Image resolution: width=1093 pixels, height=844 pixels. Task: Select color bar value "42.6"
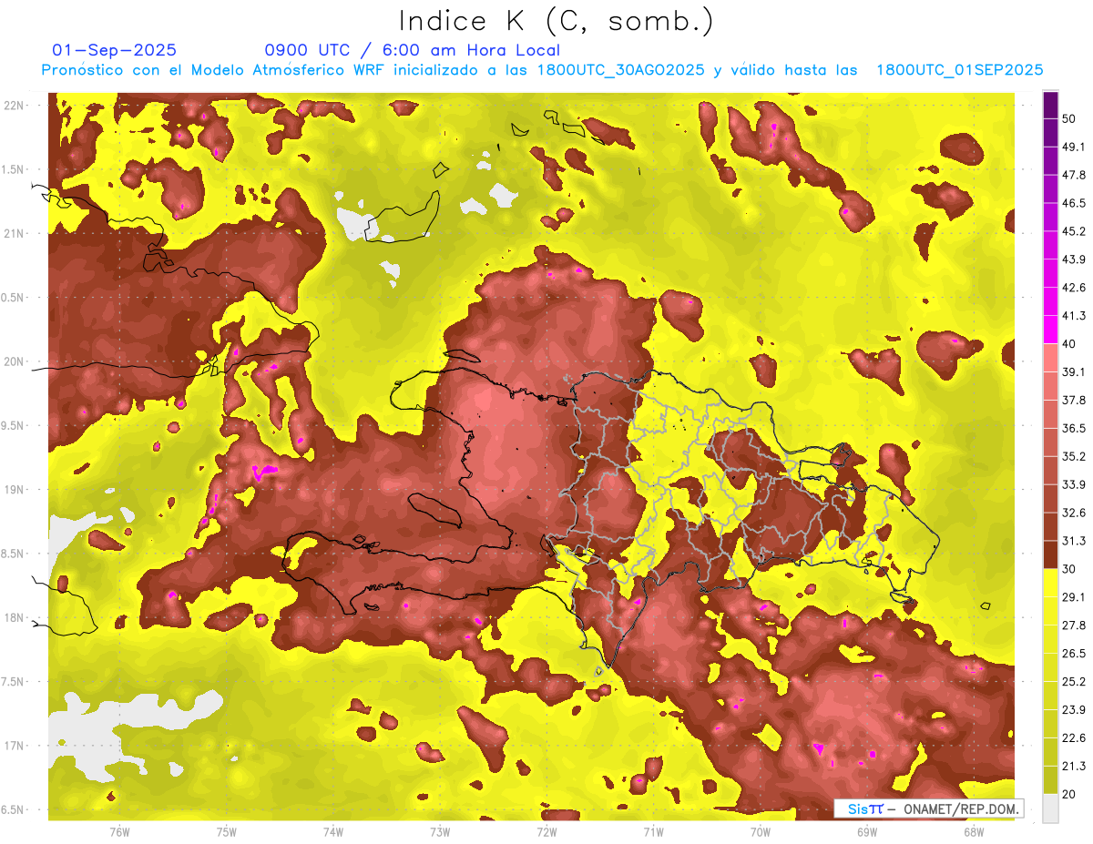click(x=1073, y=288)
